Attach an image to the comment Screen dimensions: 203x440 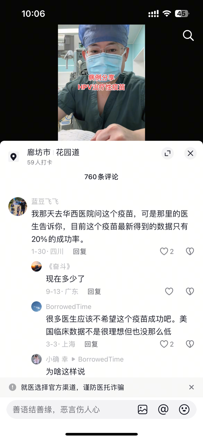click(142, 409)
